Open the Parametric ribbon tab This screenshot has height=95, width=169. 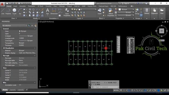coord(32,6)
